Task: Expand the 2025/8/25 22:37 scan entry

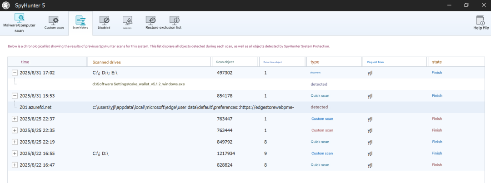Action: pyautogui.click(x=15, y=119)
